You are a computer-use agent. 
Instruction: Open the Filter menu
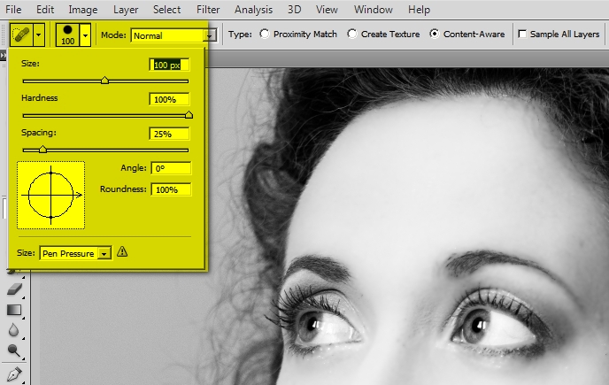(x=208, y=10)
